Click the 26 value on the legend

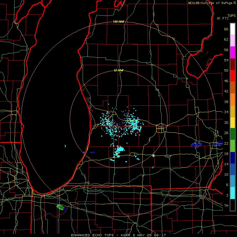coord(226,133)
